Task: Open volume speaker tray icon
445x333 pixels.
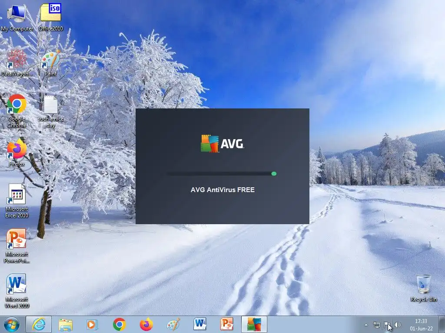Action: (398, 325)
